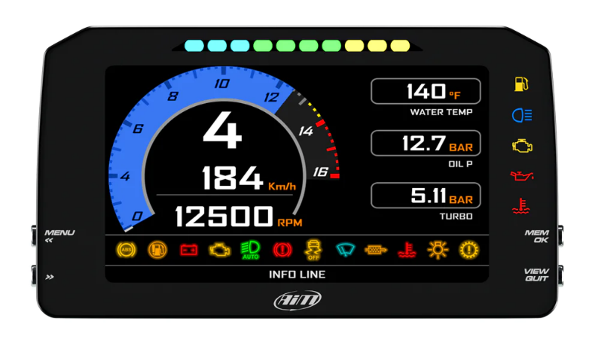592x349 pixels.
Task: Click the red coolant temperature icon in bottom row
Action: (406, 249)
